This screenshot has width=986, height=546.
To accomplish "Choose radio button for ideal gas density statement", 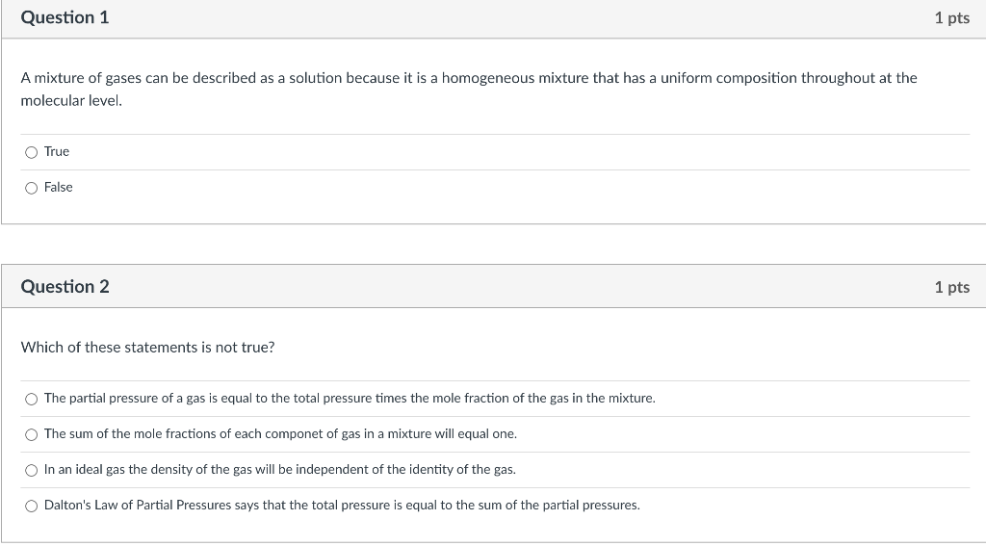I will click(x=32, y=471).
